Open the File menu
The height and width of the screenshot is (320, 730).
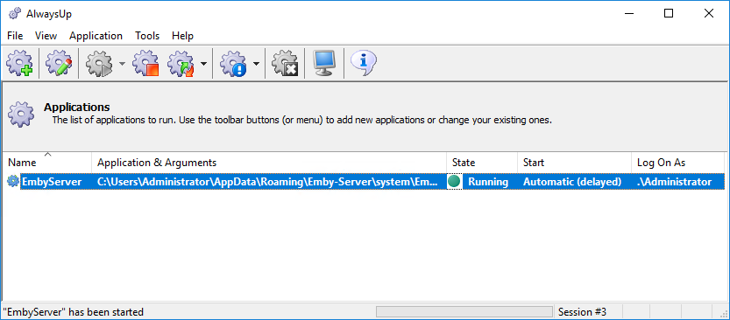click(15, 36)
